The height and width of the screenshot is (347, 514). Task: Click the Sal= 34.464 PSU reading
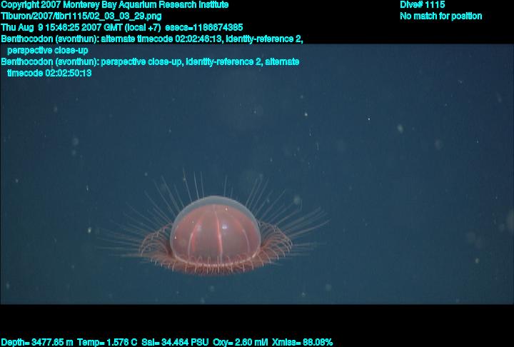point(175,342)
